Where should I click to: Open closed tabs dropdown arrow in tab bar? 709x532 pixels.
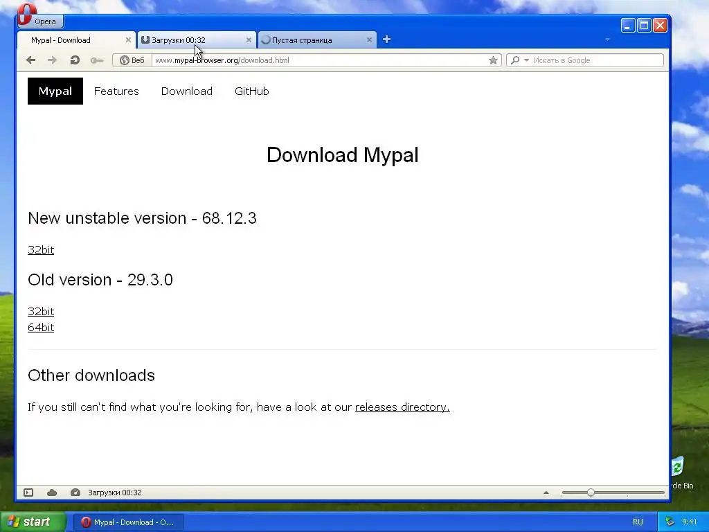(x=607, y=39)
